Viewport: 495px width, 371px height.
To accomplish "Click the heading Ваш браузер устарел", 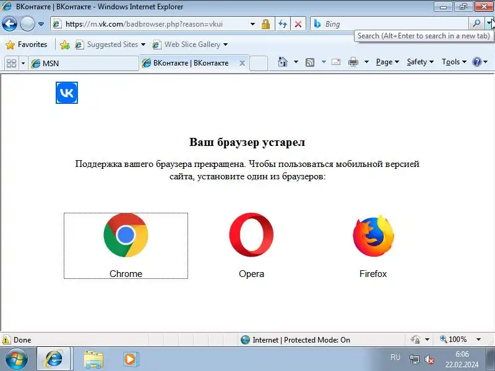I will coord(247,142).
